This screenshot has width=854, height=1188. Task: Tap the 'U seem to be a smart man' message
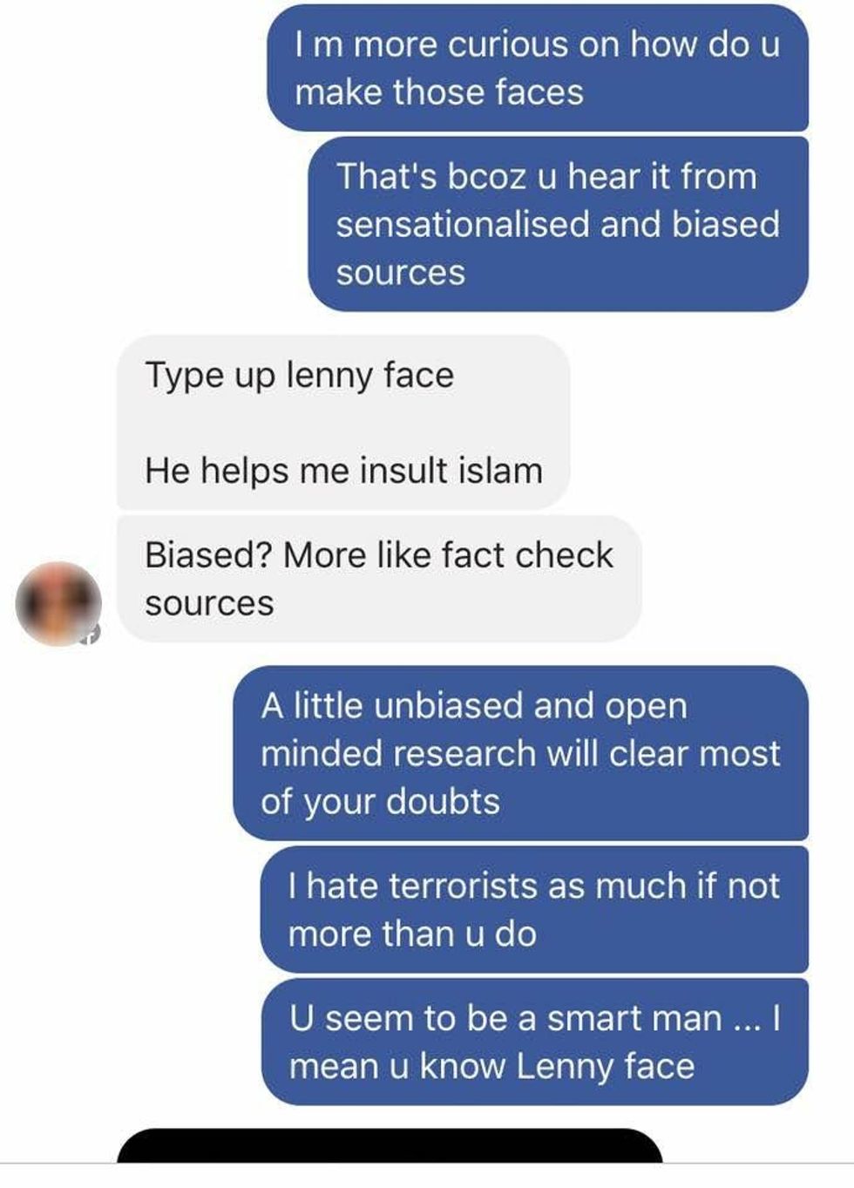[x=534, y=1042]
